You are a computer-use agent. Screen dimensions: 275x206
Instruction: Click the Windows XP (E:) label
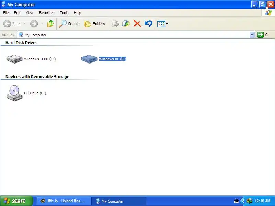point(113,59)
